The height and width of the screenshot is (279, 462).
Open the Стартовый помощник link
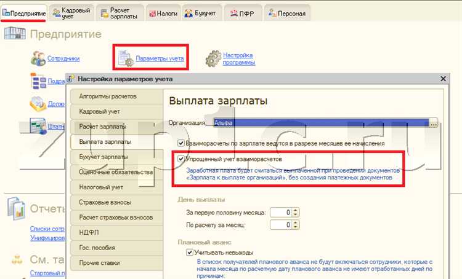(x=47, y=273)
